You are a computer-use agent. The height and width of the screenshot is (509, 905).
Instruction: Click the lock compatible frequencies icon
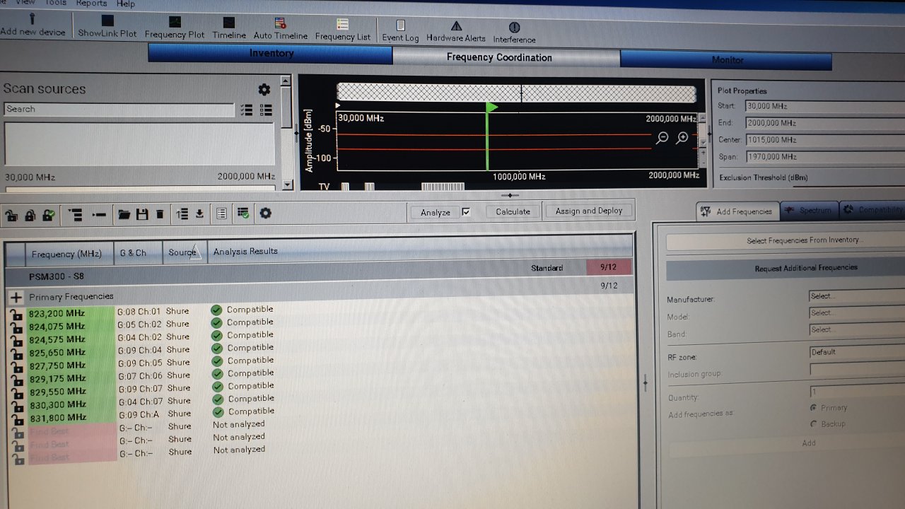(48, 215)
